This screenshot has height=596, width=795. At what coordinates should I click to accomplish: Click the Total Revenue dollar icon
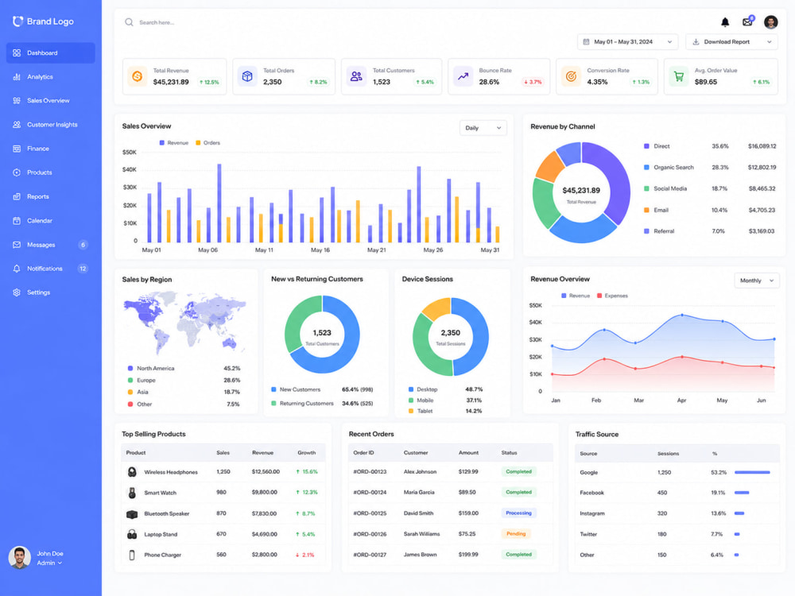pos(137,76)
